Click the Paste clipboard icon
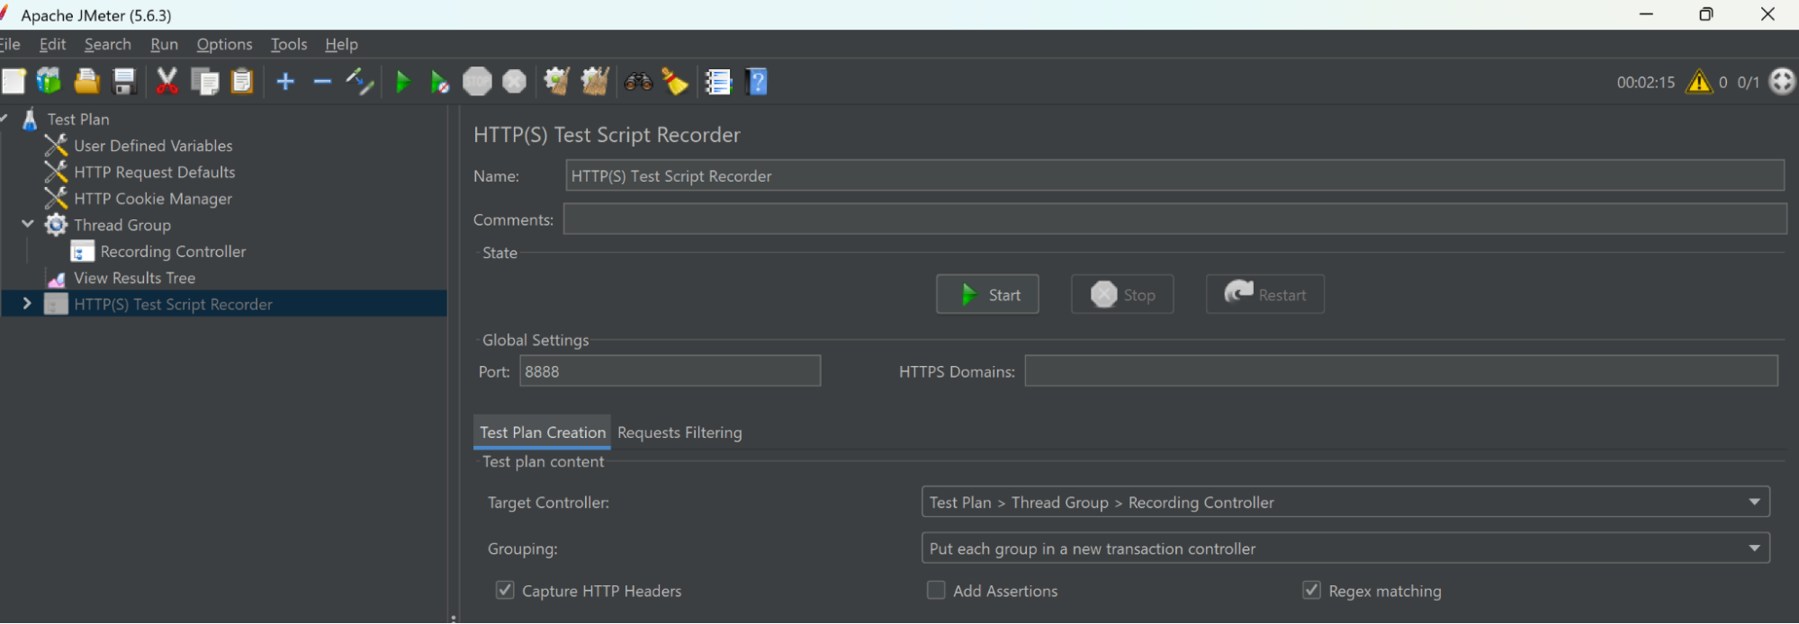Image resolution: width=1799 pixels, height=624 pixels. [242, 82]
